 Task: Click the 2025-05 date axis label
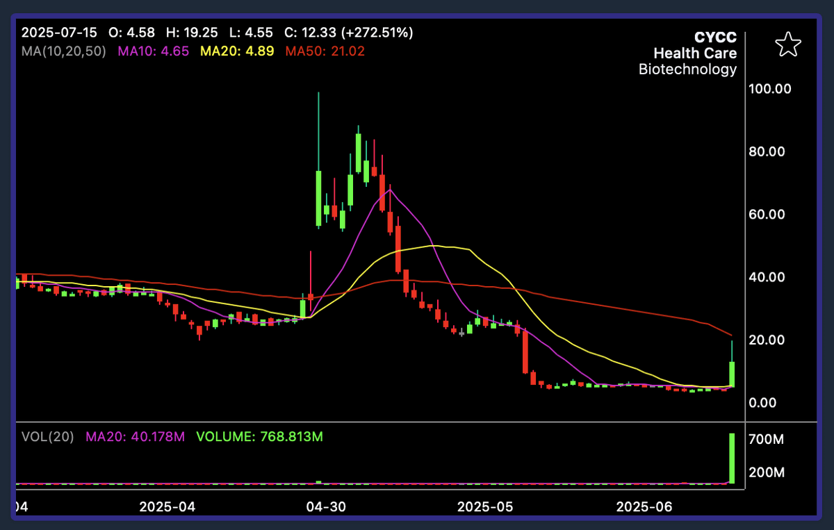point(484,507)
